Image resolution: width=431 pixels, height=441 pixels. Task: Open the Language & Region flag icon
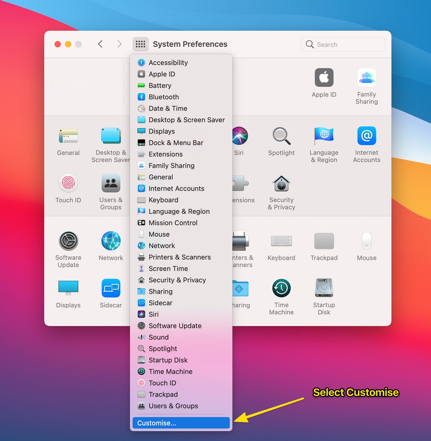[x=324, y=136]
